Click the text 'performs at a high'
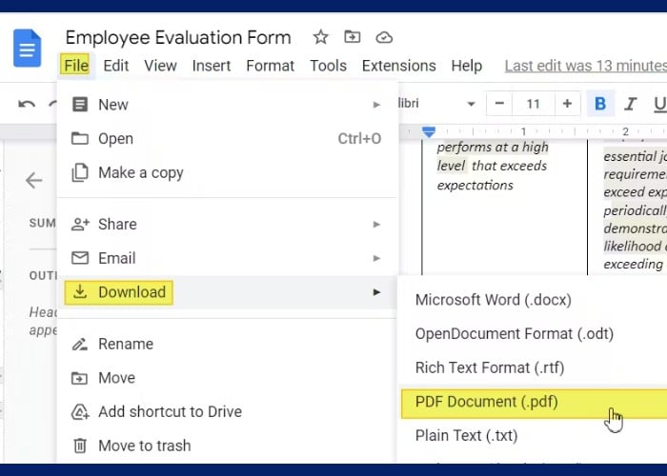 coord(493,147)
